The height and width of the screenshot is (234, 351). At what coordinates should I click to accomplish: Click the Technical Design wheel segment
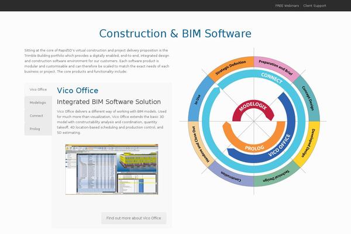click(277, 175)
